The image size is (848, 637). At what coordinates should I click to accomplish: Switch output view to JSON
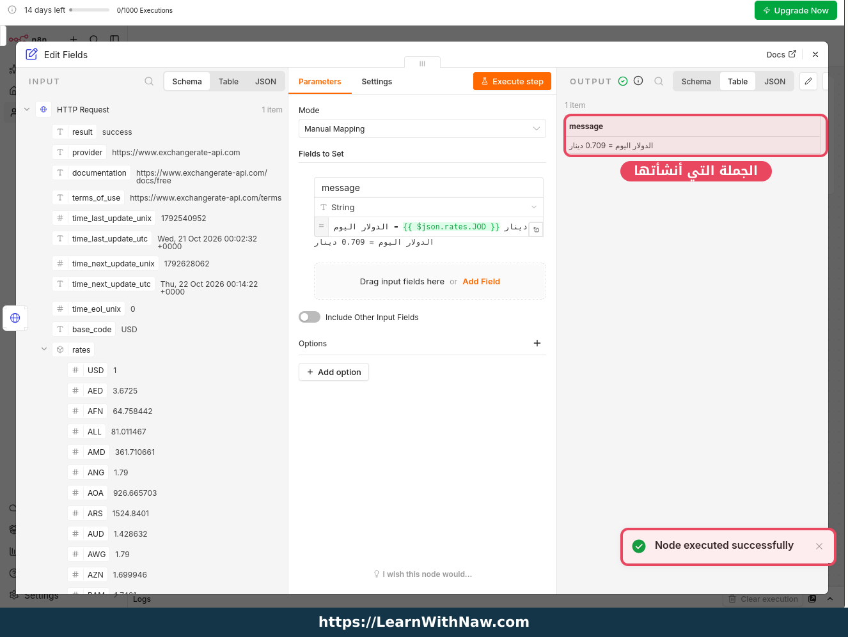click(774, 81)
